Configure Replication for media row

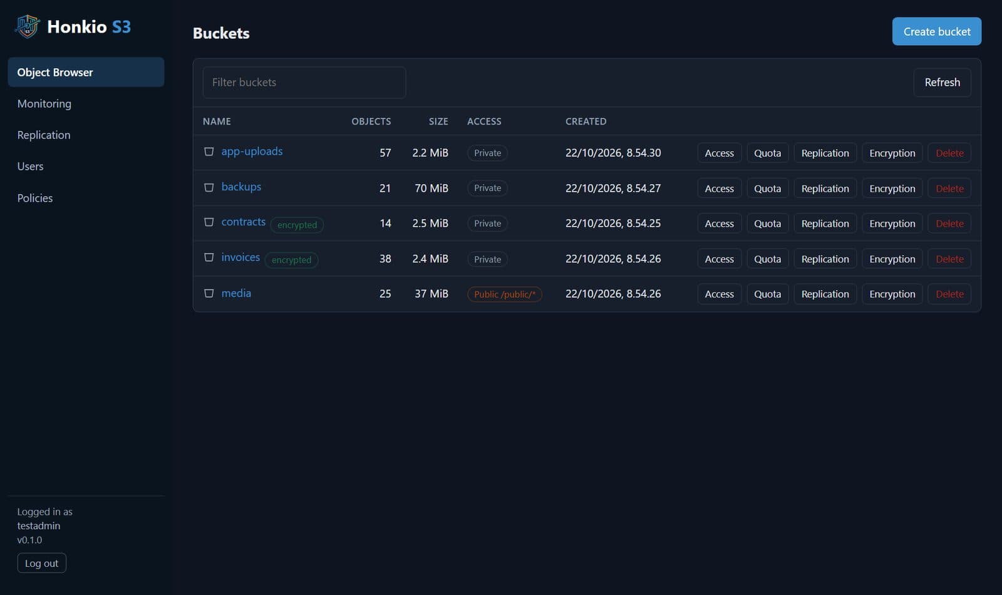[x=825, y=294]
